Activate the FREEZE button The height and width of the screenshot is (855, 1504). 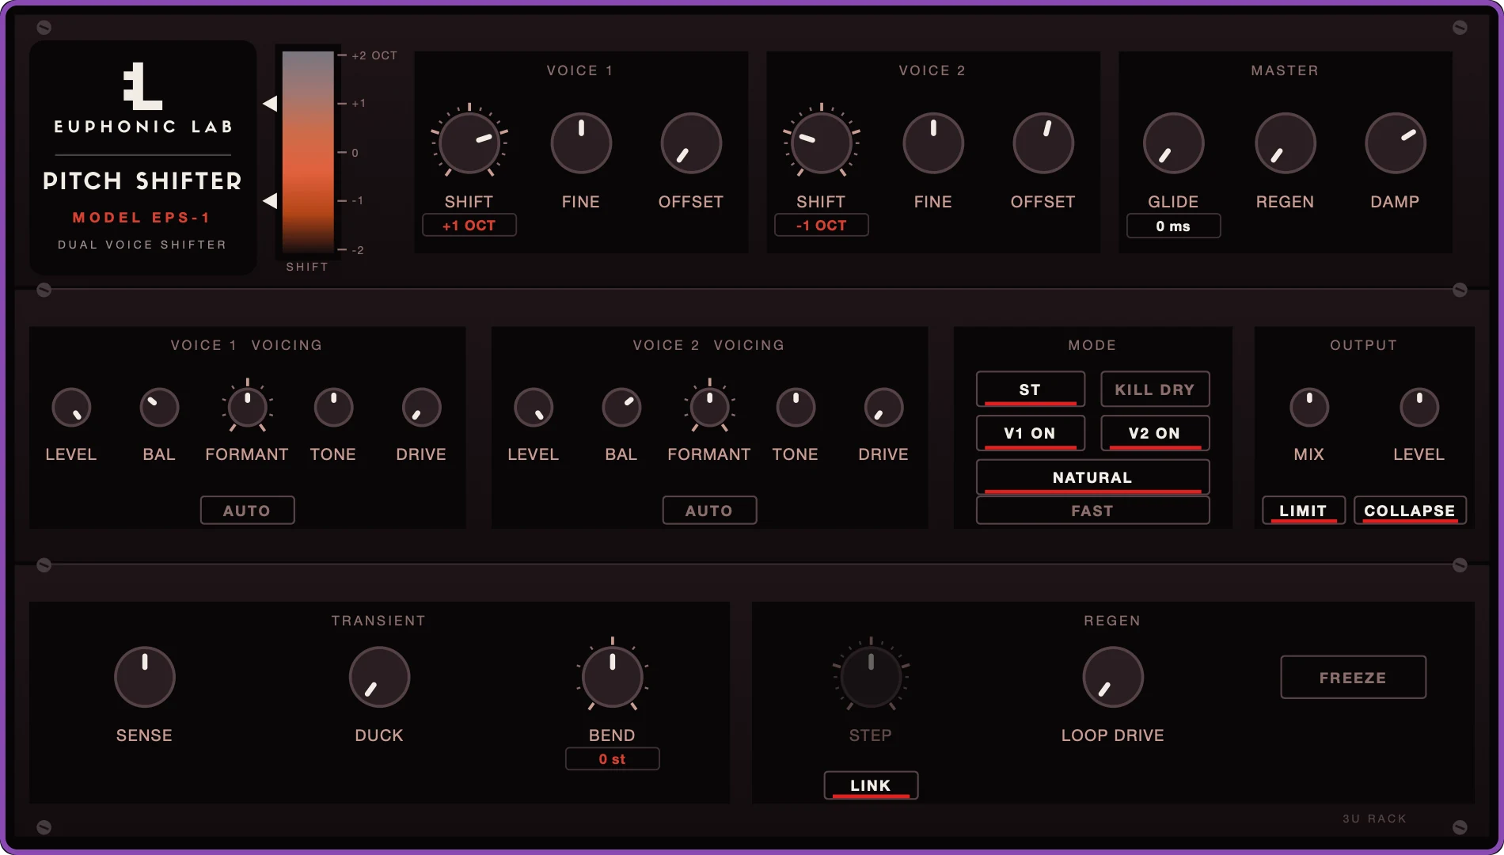pyautogui.click(x=1353, y=678)
